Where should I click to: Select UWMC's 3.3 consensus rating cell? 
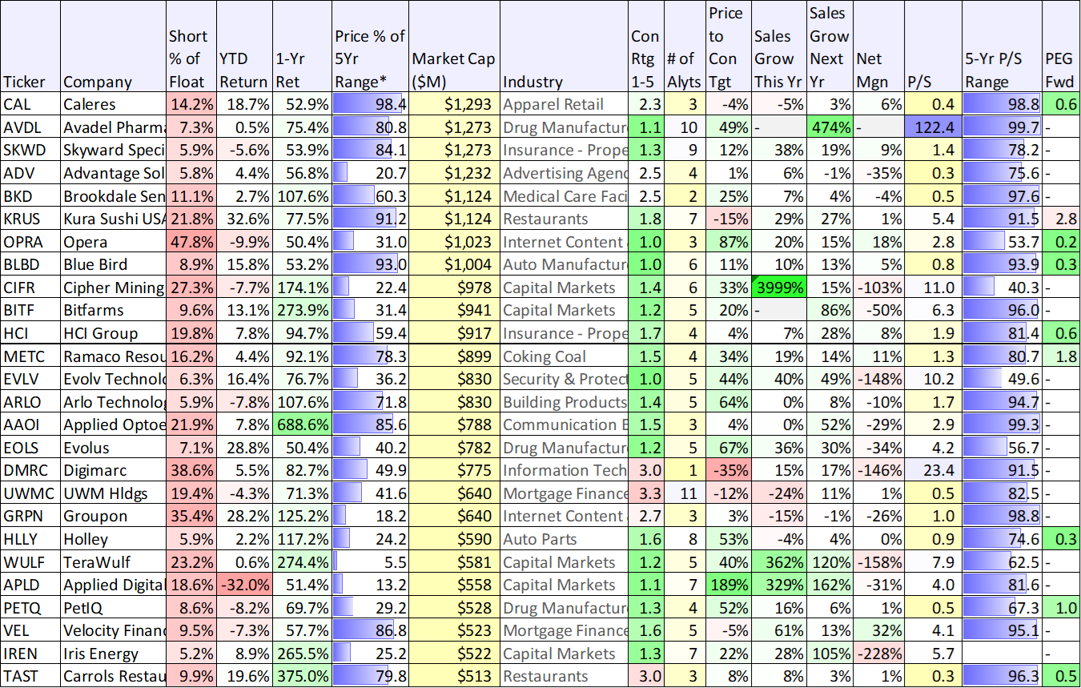[x=646, y=493]
